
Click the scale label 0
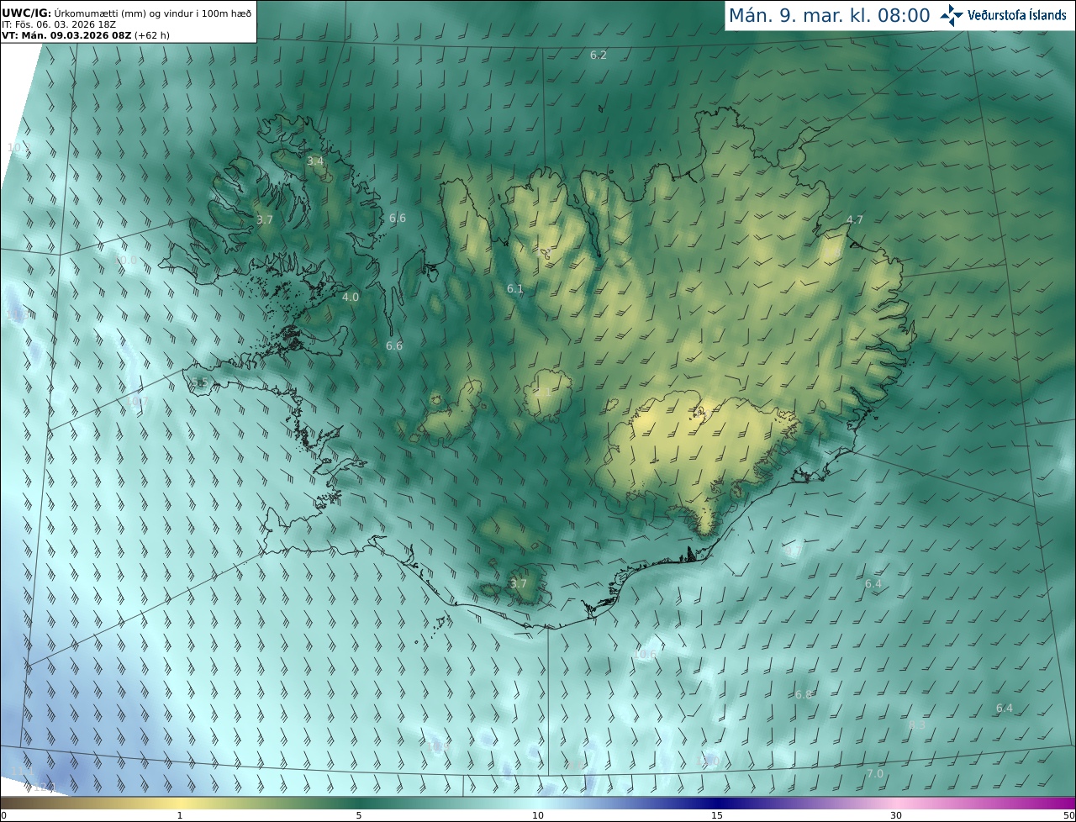coord(3,815)
